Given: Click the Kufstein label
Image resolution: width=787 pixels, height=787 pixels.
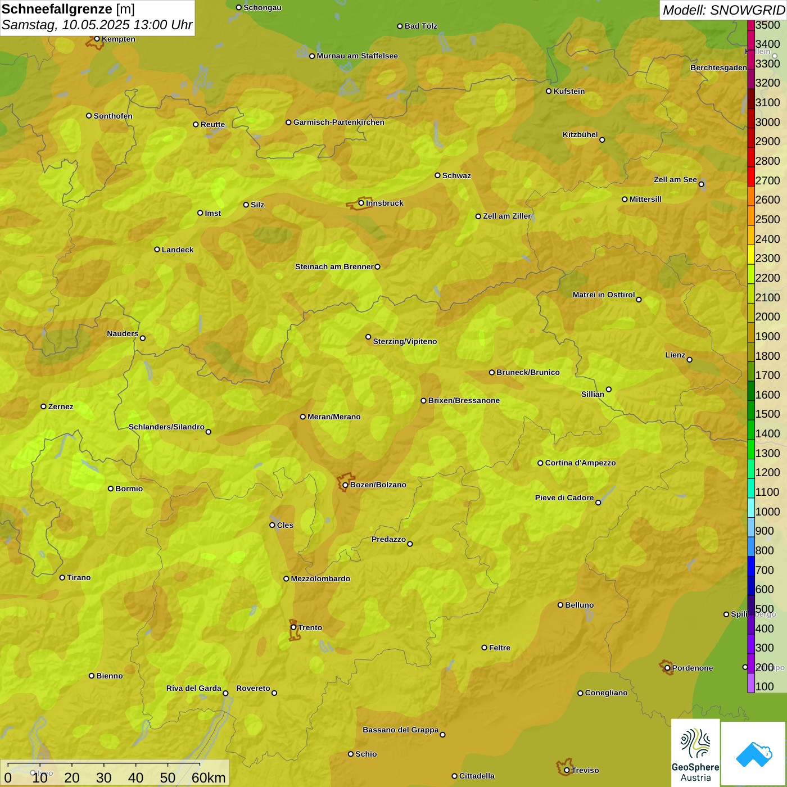Looking at the screenshot, I should click(569, 91).
